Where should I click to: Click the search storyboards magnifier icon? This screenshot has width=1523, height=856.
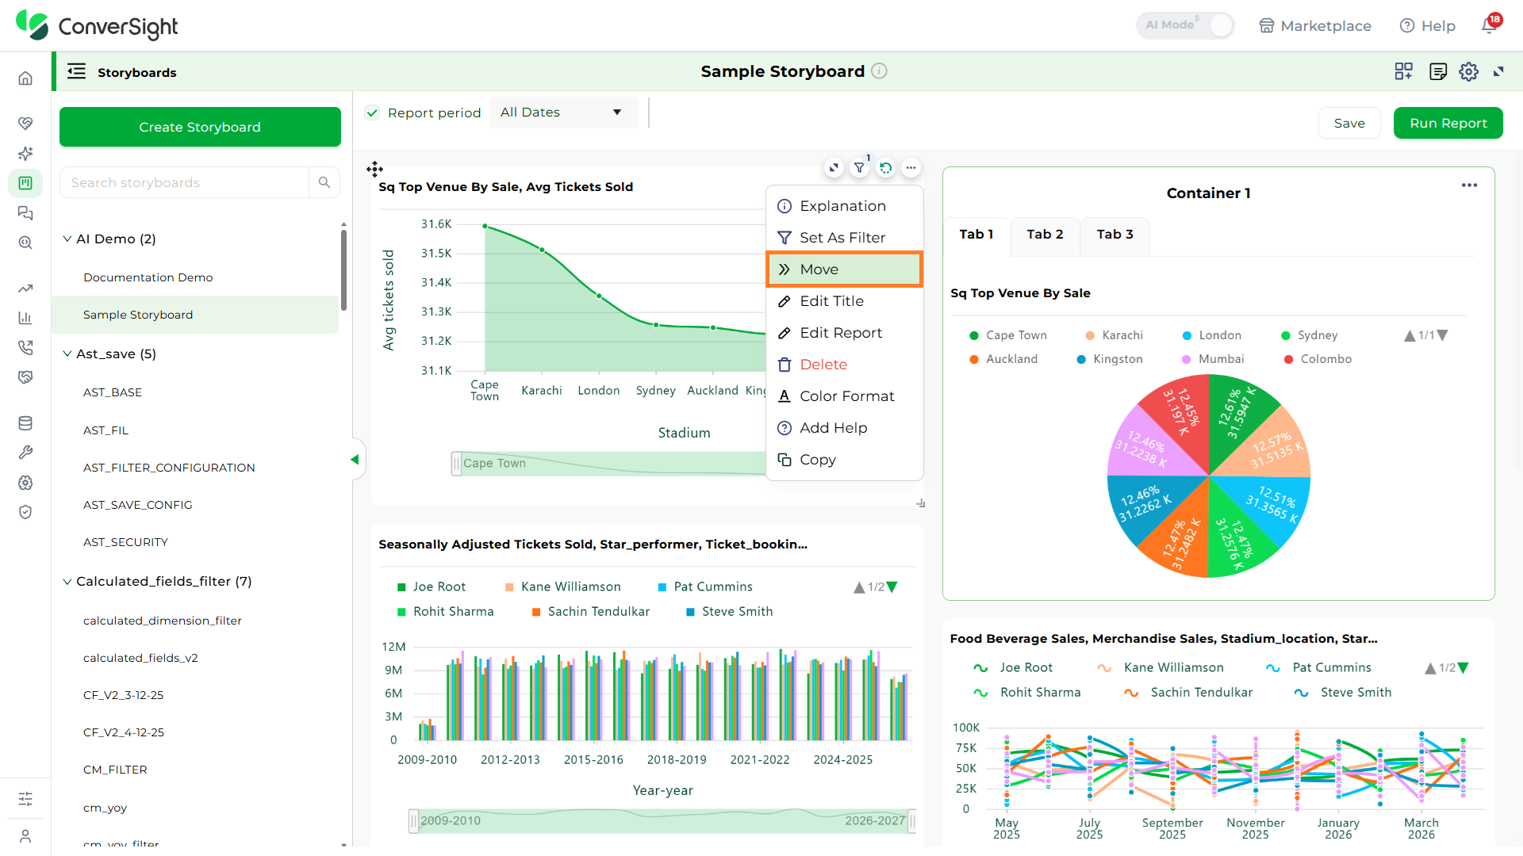[324, 182]
